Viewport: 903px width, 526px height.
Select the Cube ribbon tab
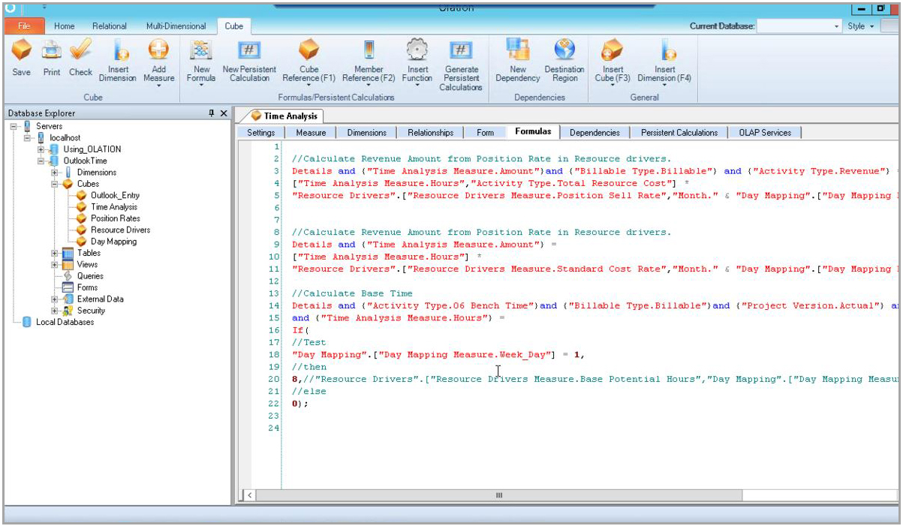point(234,26)
